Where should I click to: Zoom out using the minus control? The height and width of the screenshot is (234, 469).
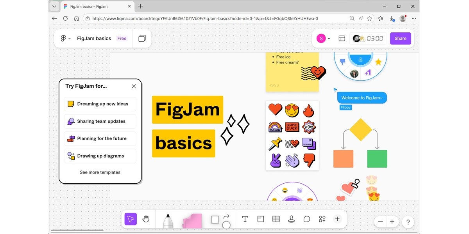click(380, 222)
